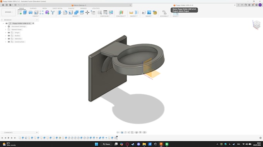This screenshot has height=147, width=263.
Task: Open the Insert panel dropdown
Action: coord(149,16)
